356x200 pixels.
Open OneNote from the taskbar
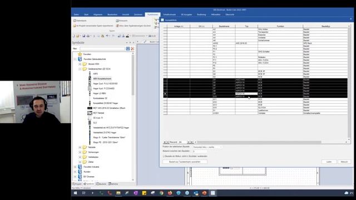tap(136, 193)
